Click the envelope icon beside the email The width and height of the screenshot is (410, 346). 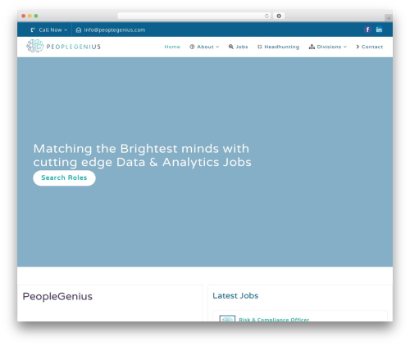point(79,30)
